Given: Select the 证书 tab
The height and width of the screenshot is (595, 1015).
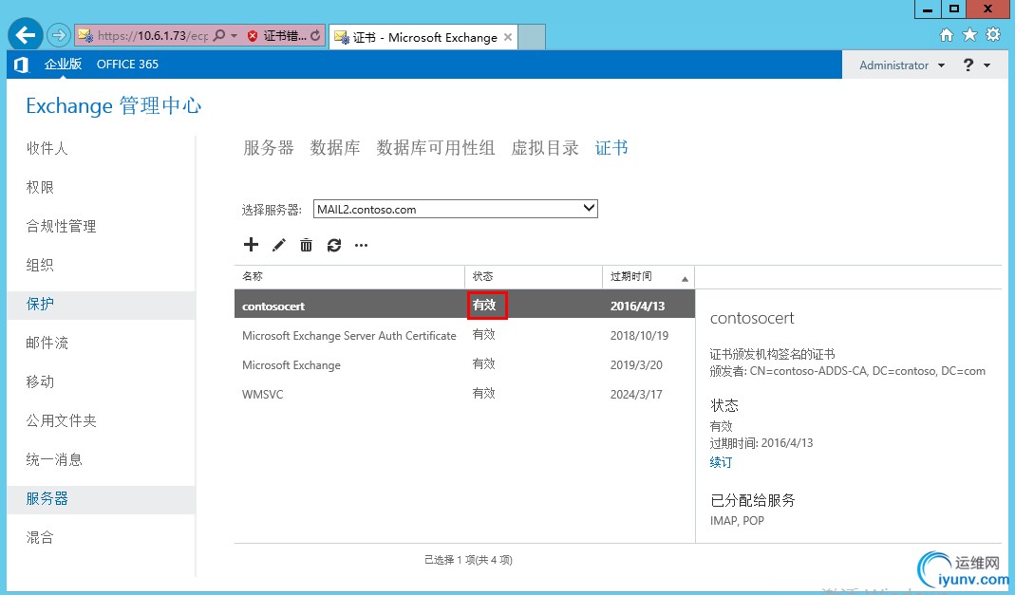Looking at the screenshot, I should click(x=611, y=148).
